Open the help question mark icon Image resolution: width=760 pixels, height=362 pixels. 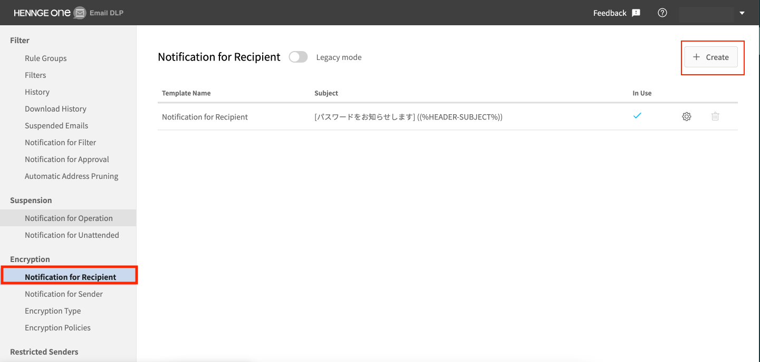[662, 13]
